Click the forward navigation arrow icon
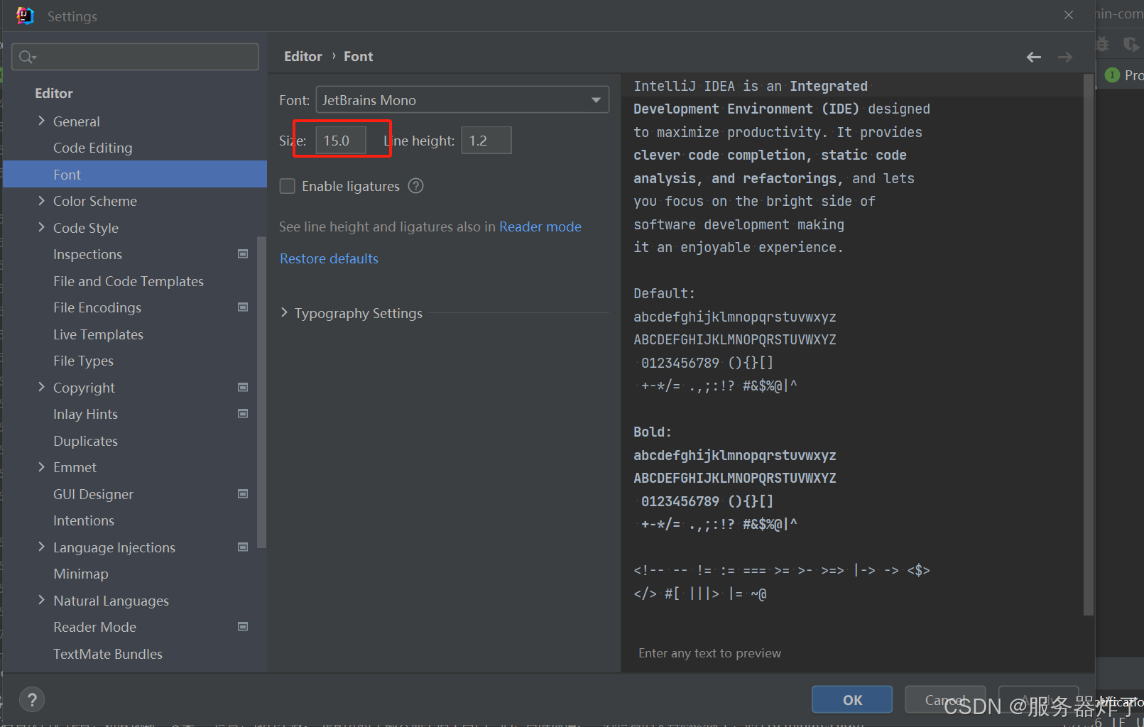The width and height of the screenshot is (1144, 727). pyautogui.click(x=1065, y=57)
